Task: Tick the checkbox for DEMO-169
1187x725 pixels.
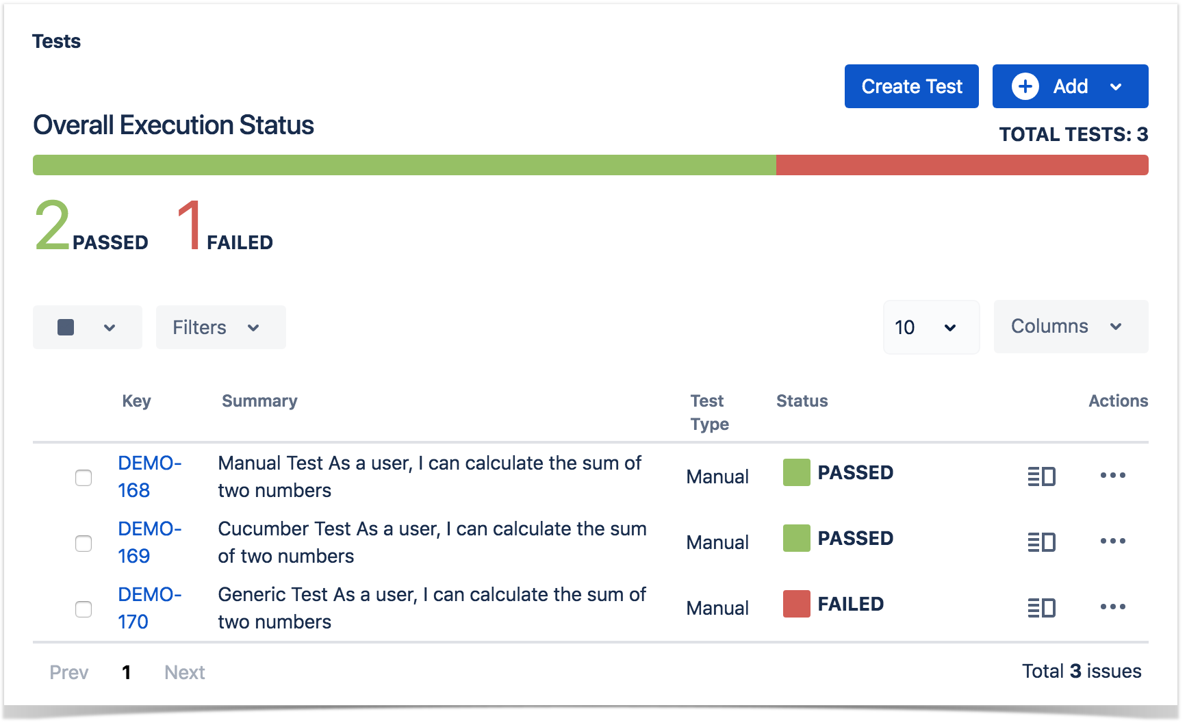Action: pos(84,544)
